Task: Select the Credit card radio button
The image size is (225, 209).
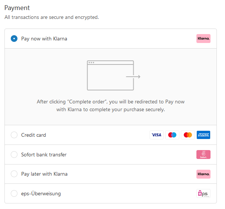Action: (x=14, y=135)
